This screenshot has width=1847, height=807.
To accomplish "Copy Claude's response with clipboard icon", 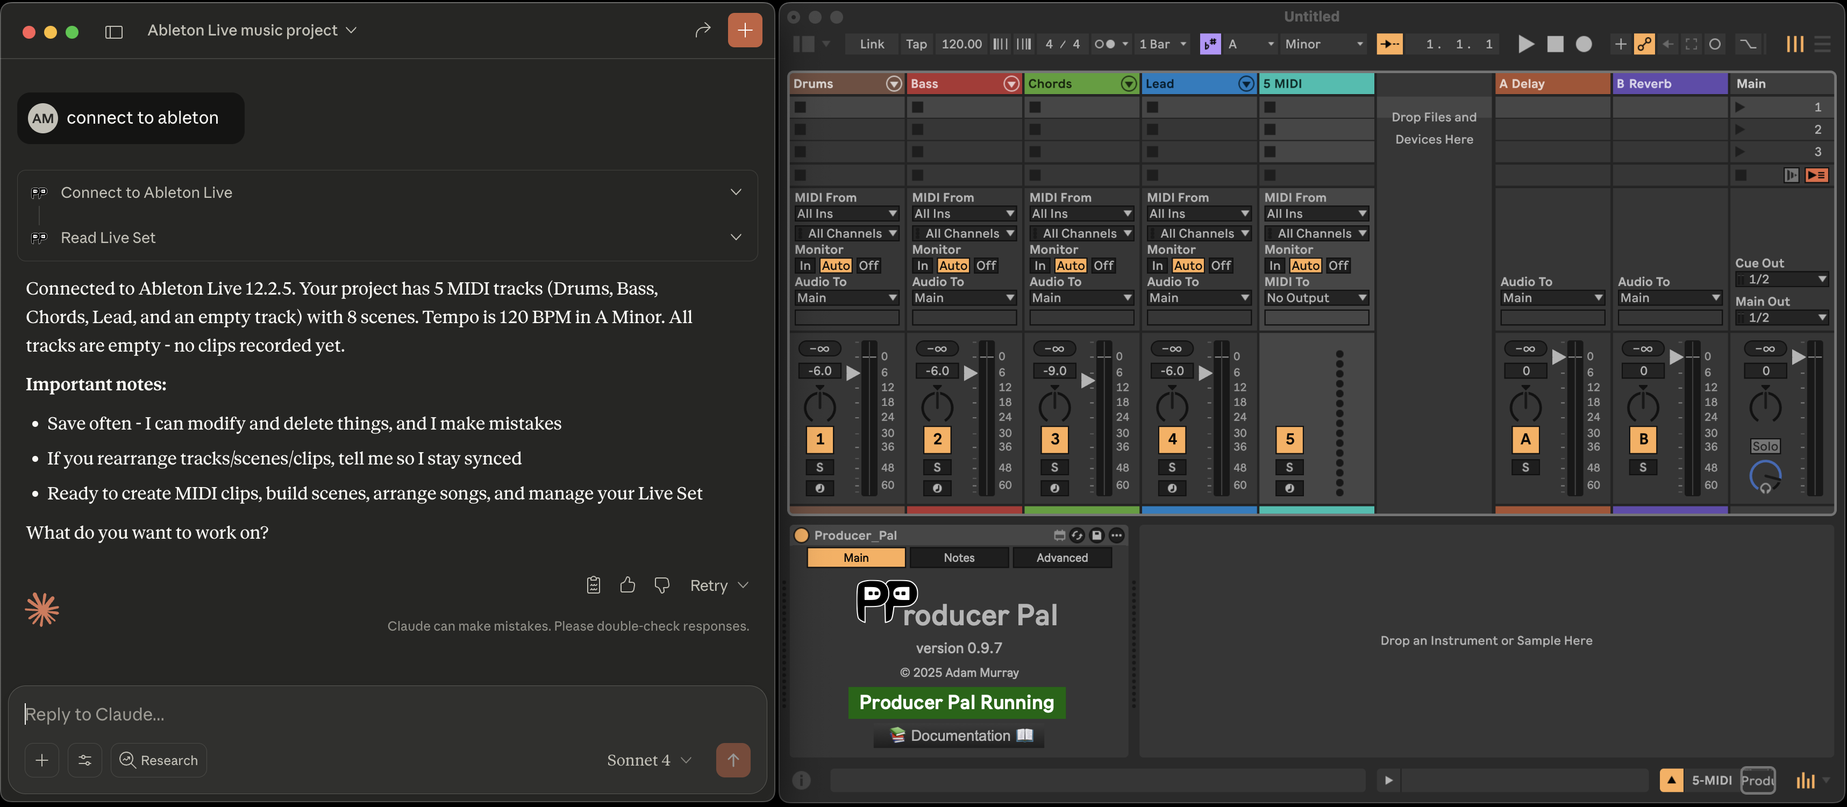I will (x=593, y=585).
